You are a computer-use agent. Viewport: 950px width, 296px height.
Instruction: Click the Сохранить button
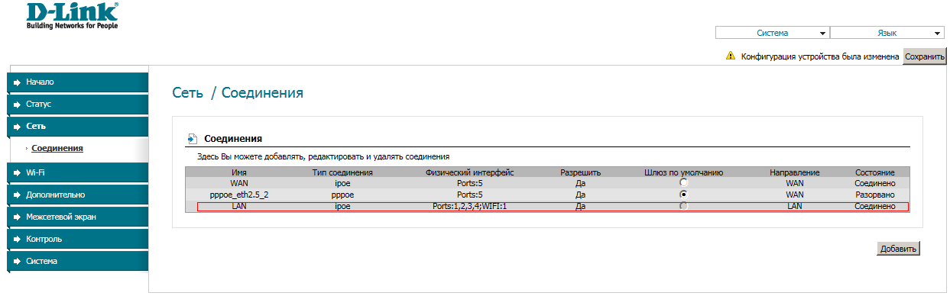pyautogui.click(x=925, y=56)
